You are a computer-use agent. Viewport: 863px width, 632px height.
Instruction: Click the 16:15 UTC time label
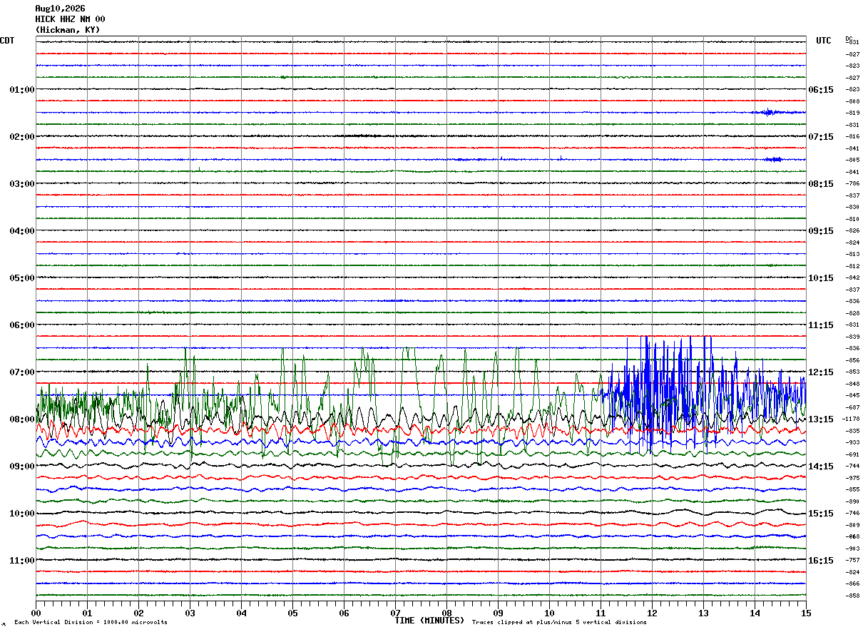point(821,561)
